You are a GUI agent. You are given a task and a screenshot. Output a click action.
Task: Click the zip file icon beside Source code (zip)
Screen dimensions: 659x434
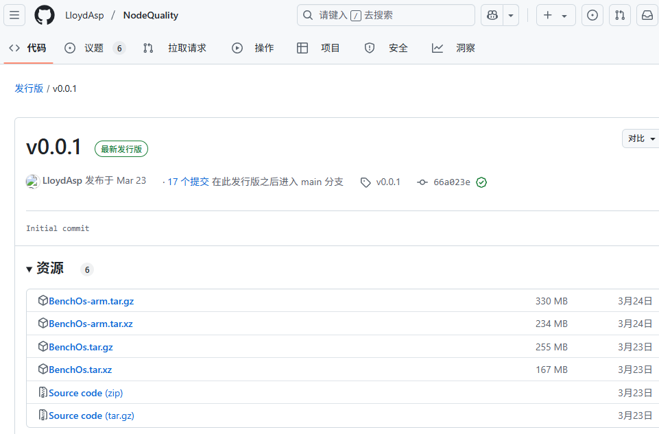tap(43, 392)
